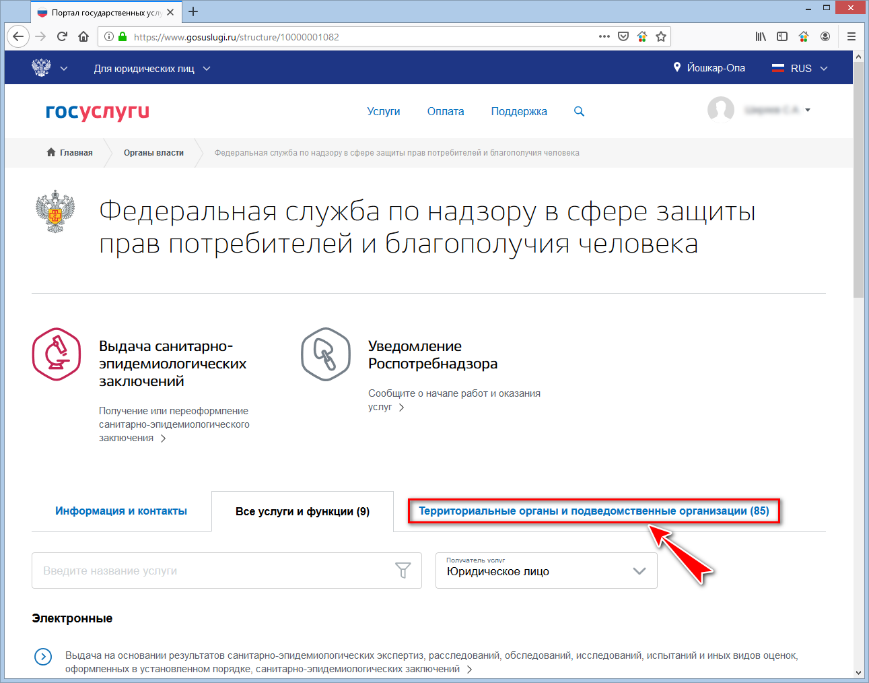869x683 pixels.
Task: Click the microscope service icon
Action: pyautogui.click(x=57, y=354)
